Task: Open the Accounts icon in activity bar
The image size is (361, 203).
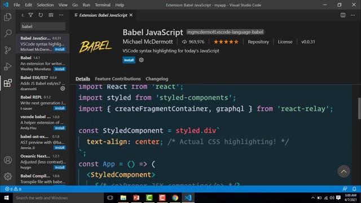Action: pos(7,160)
